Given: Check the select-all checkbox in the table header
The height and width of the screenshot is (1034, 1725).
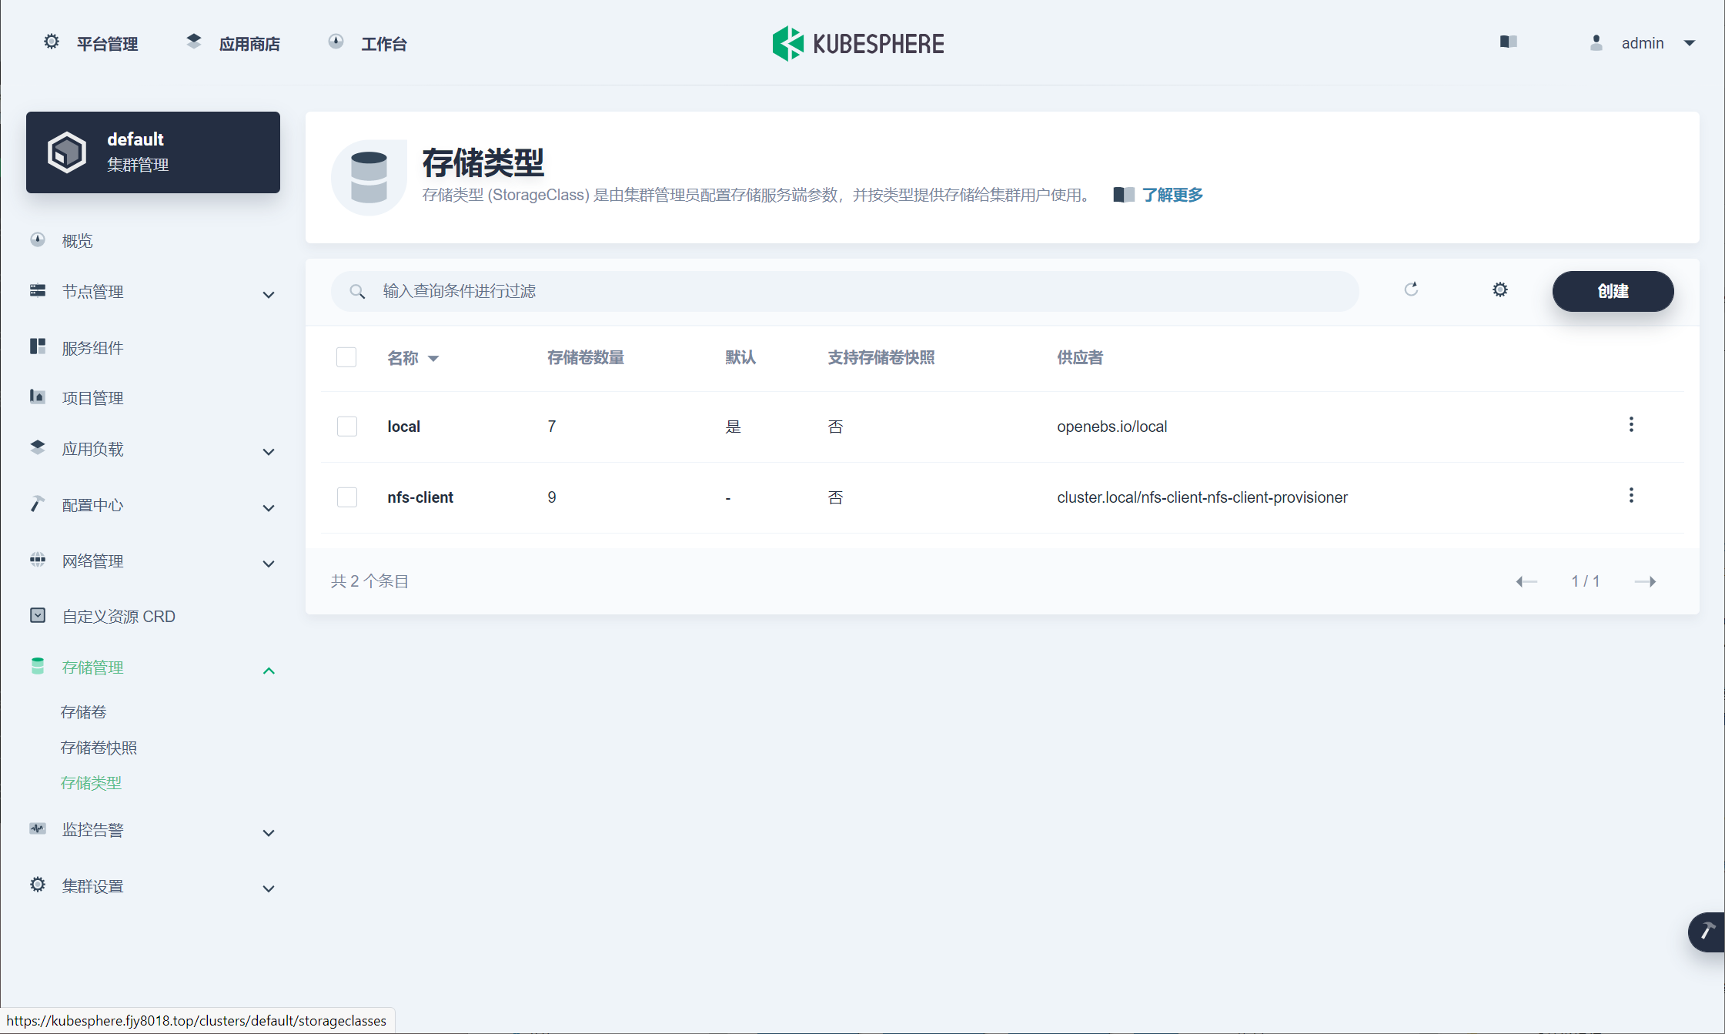Looking at the screenshot, I should [346, 357].
